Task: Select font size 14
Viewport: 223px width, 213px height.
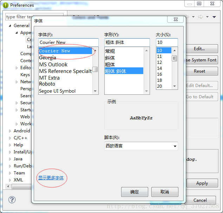Action: click(x=164, y=68)
